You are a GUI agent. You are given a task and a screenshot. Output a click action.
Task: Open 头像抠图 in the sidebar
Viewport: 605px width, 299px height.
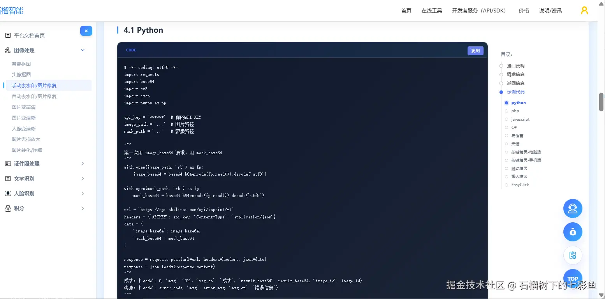click(21, 75)
